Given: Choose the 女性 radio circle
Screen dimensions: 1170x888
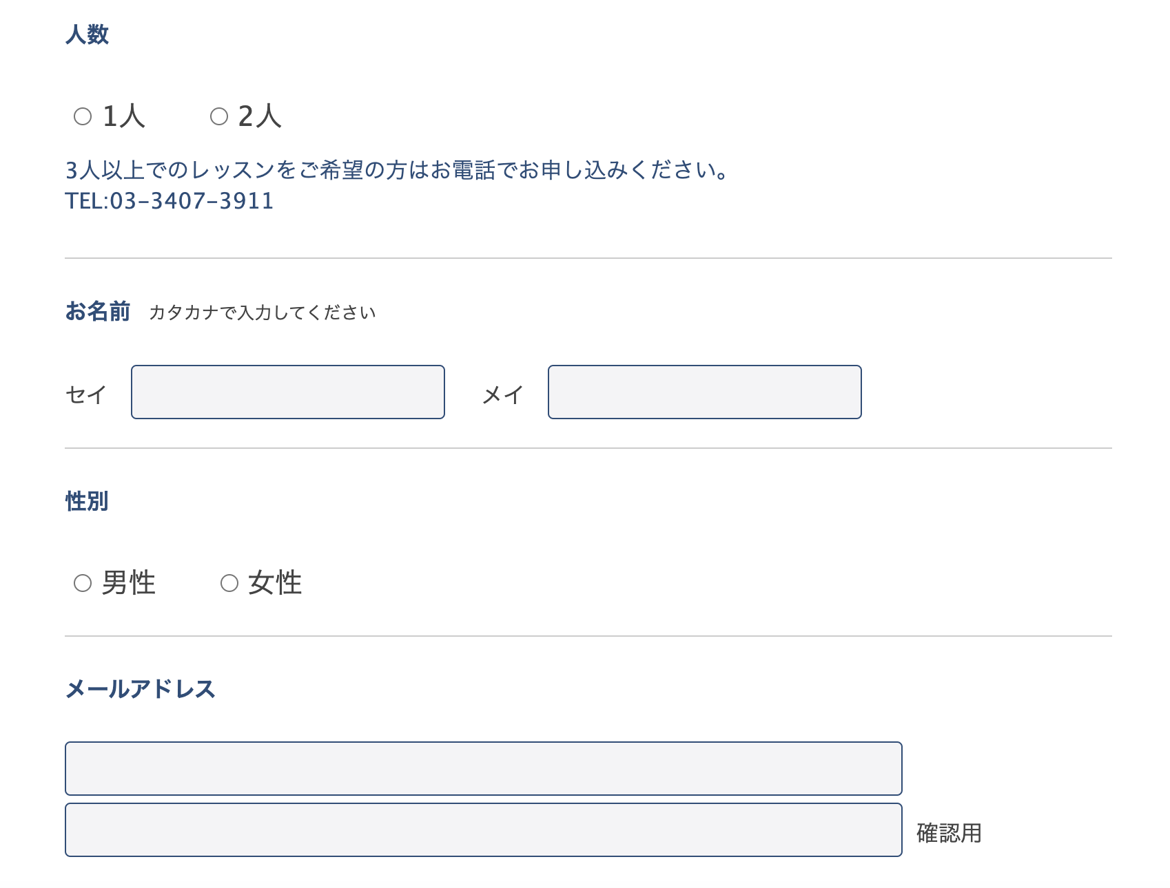Looking at the screenshot, I should pos(229,583).
